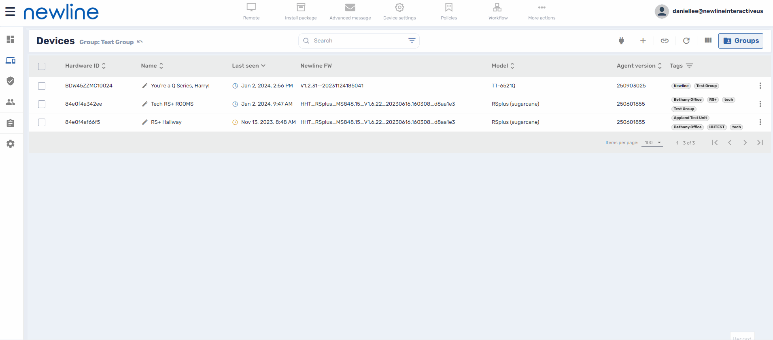
Task: Open the search filter options icon
Action: tap(412, 40)
